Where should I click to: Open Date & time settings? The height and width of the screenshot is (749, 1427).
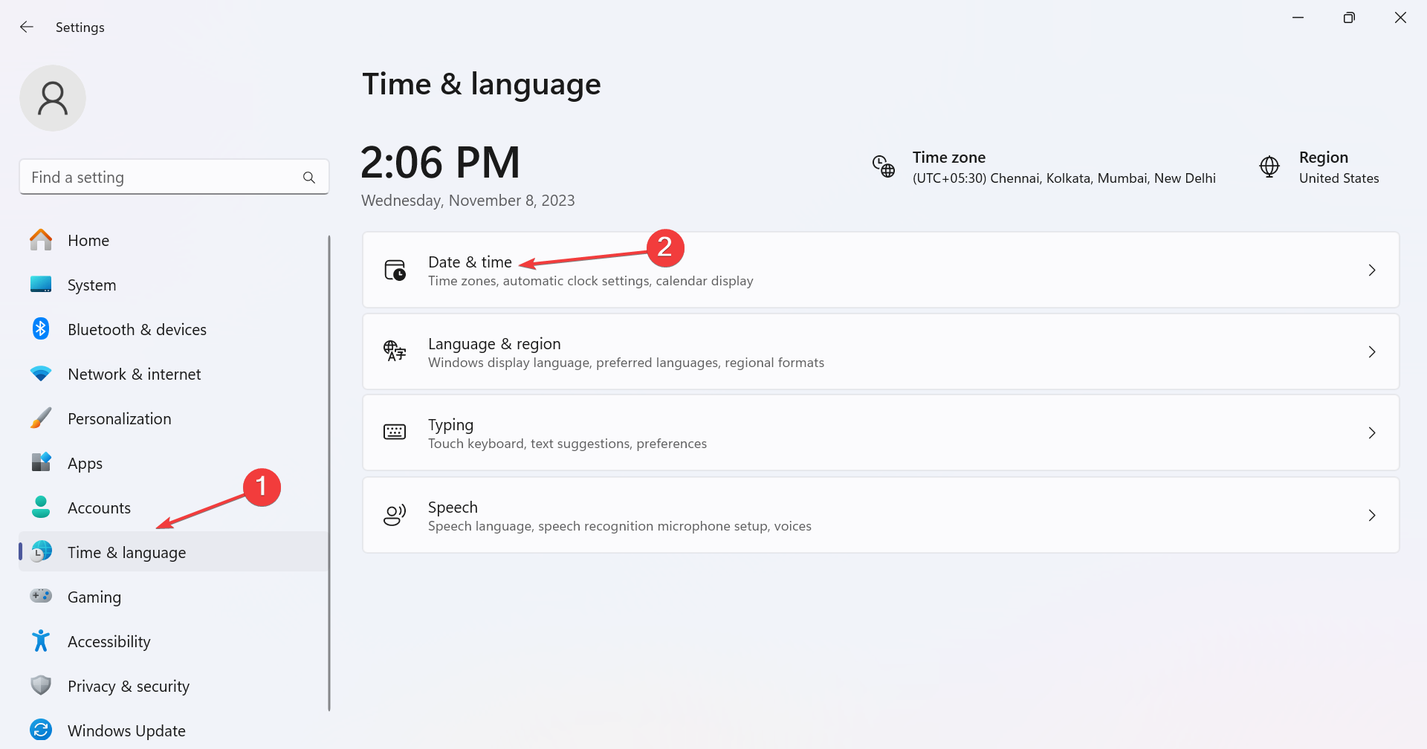(881, 270)
